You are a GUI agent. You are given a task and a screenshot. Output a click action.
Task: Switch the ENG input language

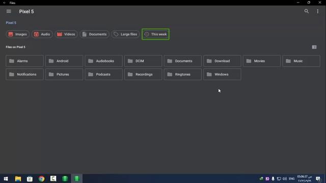tap(292, 178)
